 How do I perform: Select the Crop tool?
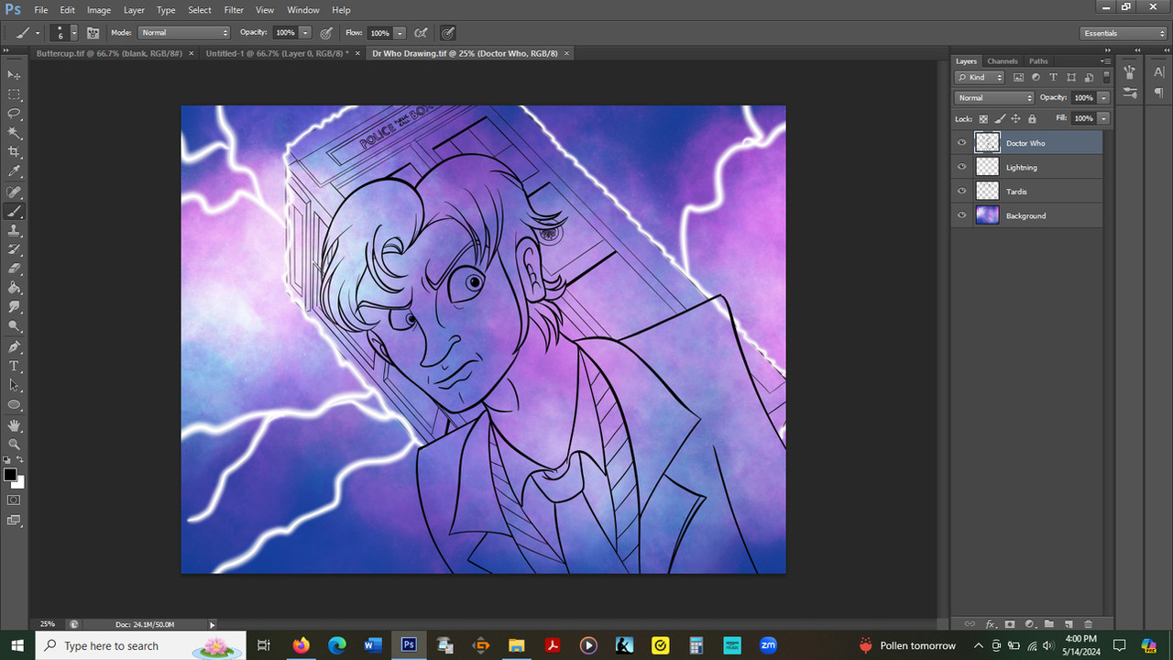pos(14,152)
